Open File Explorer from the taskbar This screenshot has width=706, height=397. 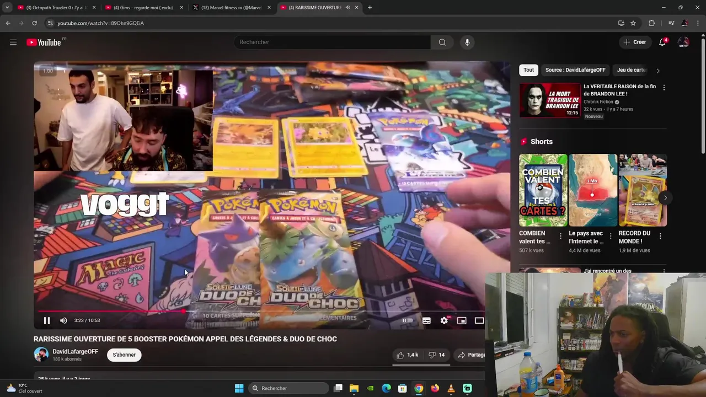coord(354,388)
